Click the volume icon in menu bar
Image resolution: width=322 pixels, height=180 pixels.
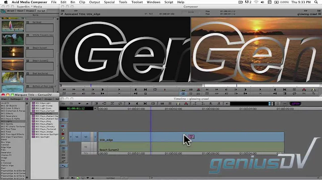(263, 2)
